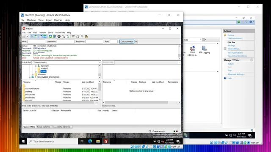The image size is (271, 152).
Task: Open FileZilla File menu
Action: pyautogui.click(x=24, y=33)
